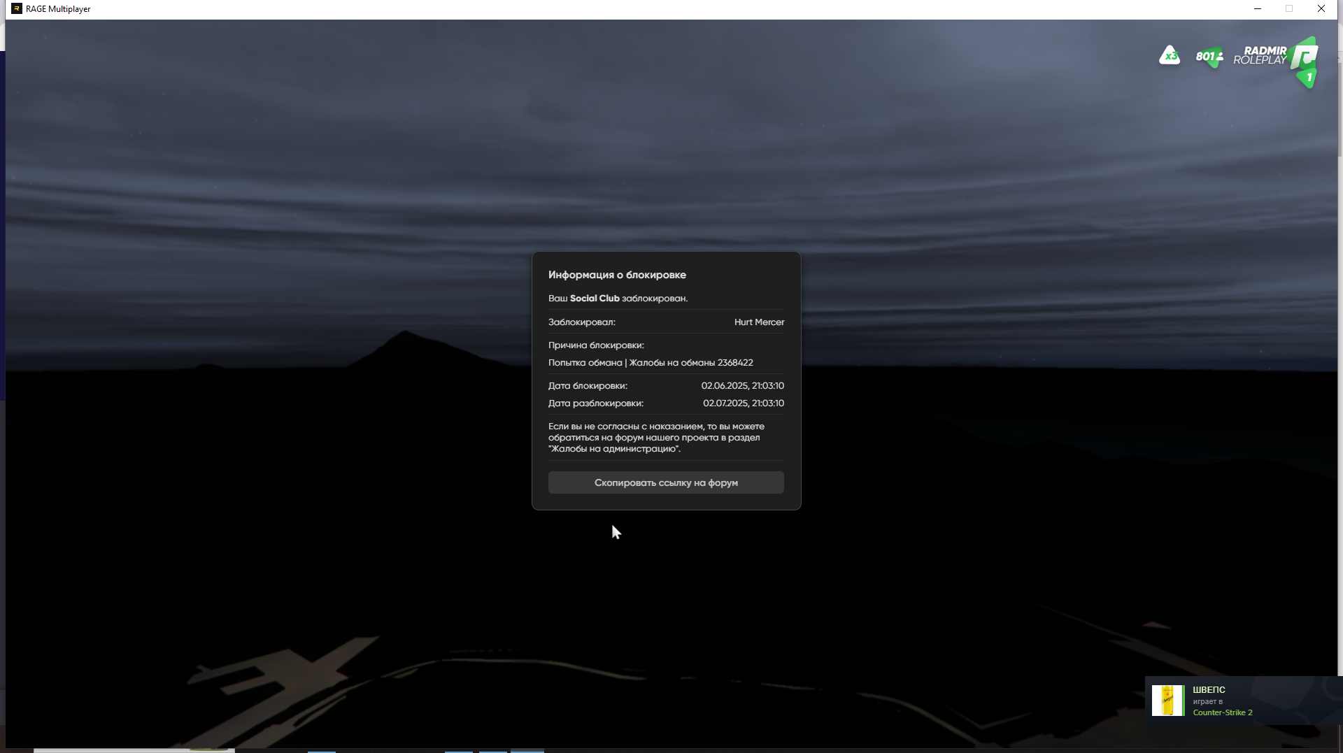The width and height of the screenshot is (1343, 753).
Task: Click the x3 bonus triangle icon
Action: 1170,55
